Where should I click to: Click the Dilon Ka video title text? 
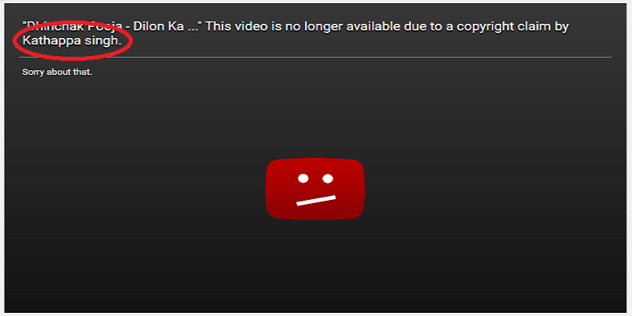point(159,27)
